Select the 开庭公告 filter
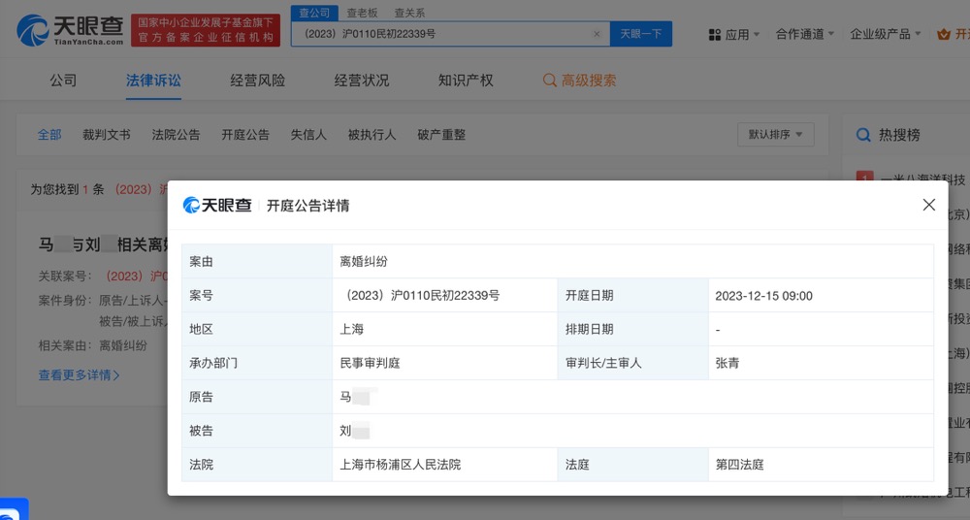This screenshot has height=520, width=970. coord(245,135)
